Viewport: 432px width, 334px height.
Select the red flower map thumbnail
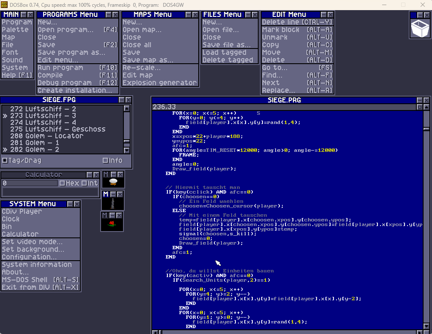tap(112, 225)
